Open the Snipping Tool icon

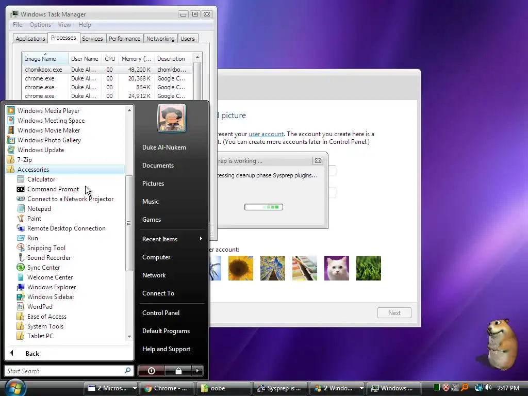21,247
